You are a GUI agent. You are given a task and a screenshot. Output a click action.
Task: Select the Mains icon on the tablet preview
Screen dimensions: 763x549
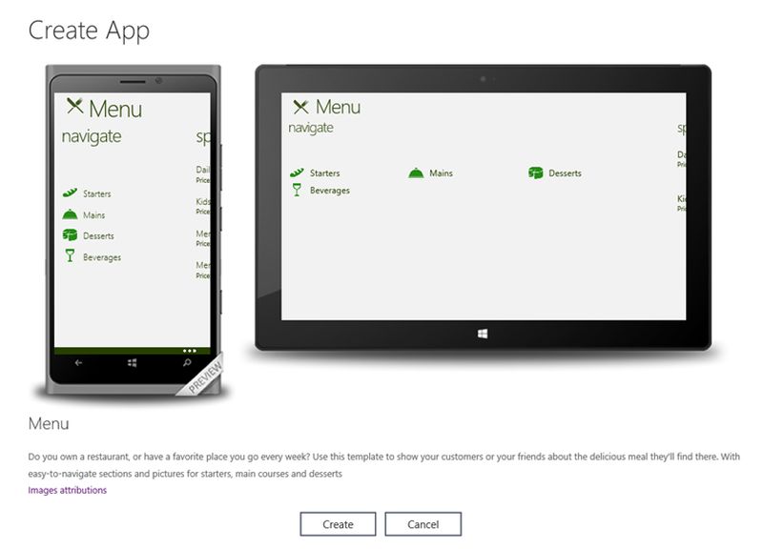(x=416, y=172)
